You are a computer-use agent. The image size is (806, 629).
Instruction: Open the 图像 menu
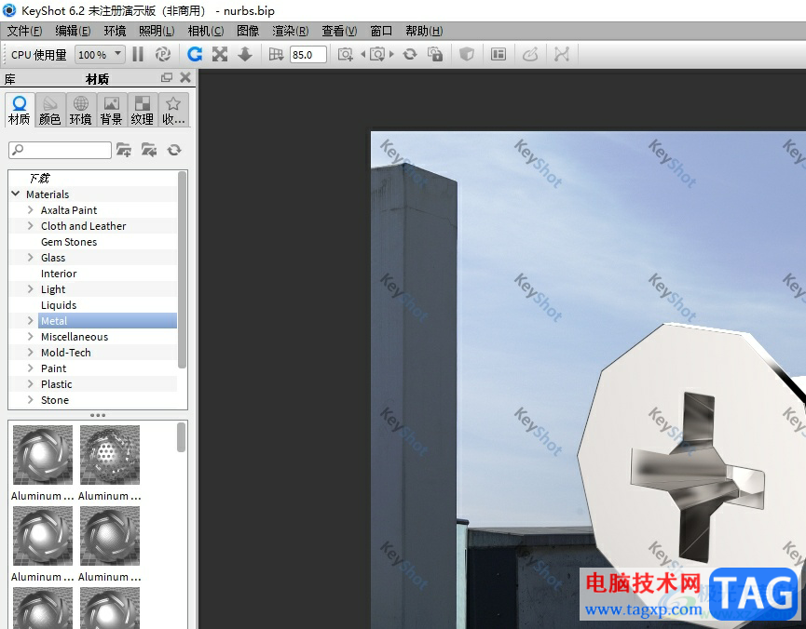point(248,31)
